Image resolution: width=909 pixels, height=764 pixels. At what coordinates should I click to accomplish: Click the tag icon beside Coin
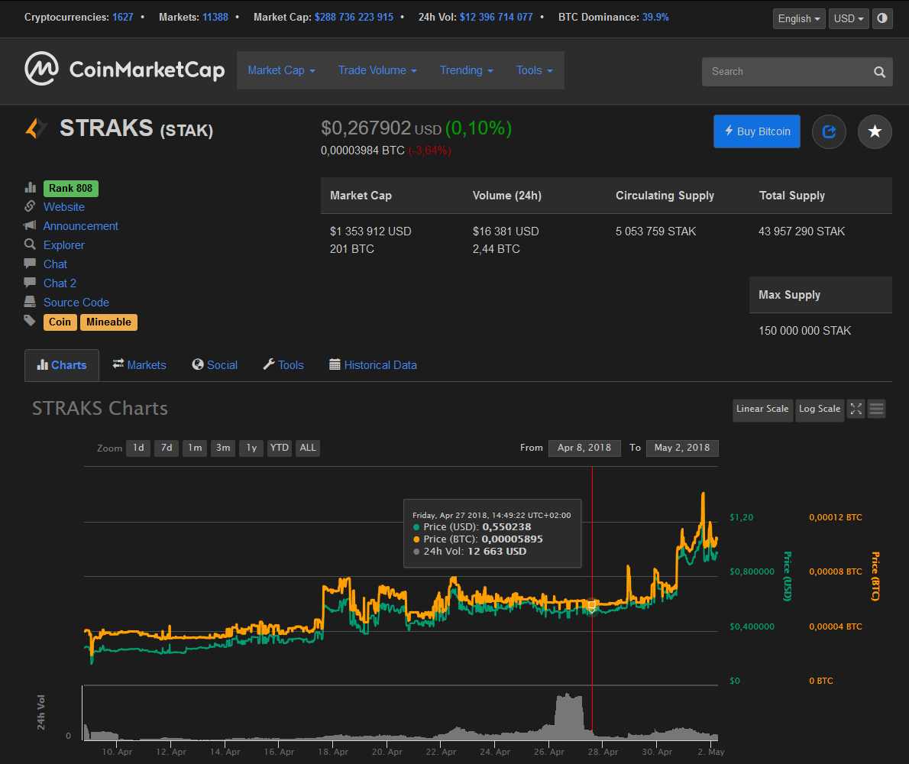30,321
